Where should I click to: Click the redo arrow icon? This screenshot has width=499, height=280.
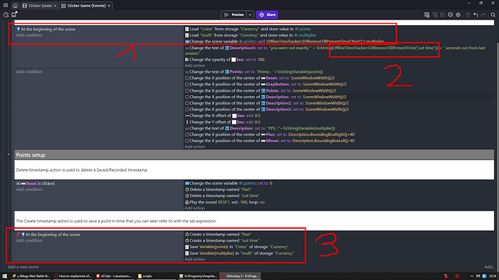483,14
